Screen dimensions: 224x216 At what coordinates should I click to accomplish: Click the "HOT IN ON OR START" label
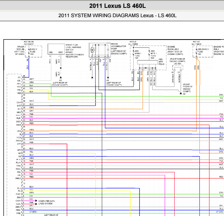[x=29, y=43]
